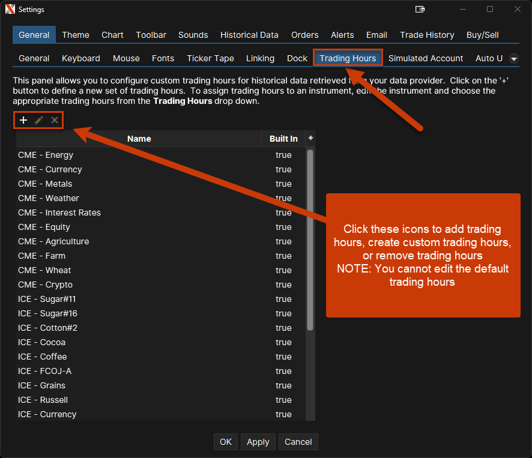The height and width of the screenshot is (458, 532).
Task: Click the pencil icon to edit trading hours
Action: [x=39, y=120]
